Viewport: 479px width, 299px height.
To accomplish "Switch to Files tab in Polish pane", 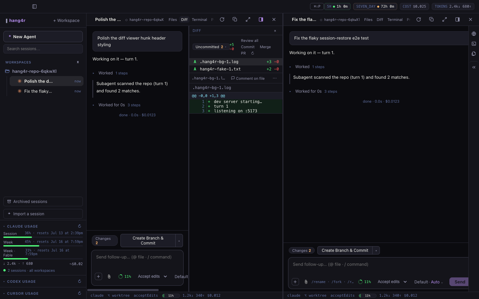I will 173,20.
